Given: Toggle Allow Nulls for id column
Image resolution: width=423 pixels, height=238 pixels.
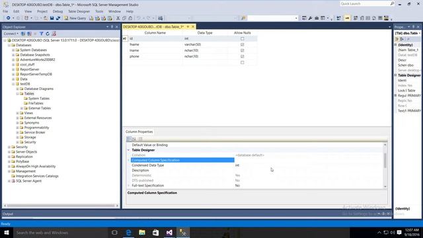Looking at the screenshot, I should click(243, 38).
